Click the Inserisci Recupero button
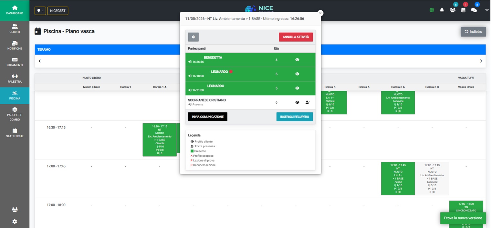 295,117
